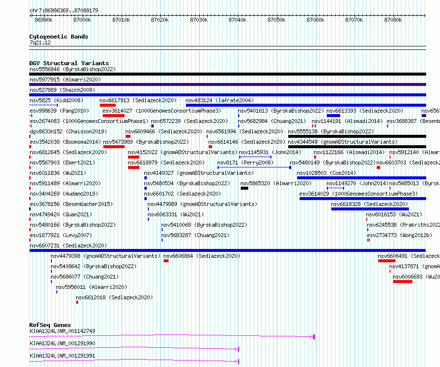Screen dimensions: 440x367
Task: Select nsv5410068 (ByrskaBishop2022) label
Action: point(204,225)
